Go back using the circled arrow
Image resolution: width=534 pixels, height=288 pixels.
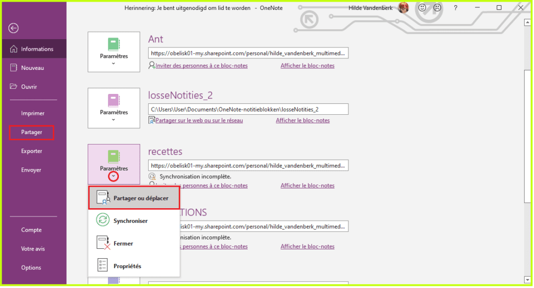click(14, 28)
